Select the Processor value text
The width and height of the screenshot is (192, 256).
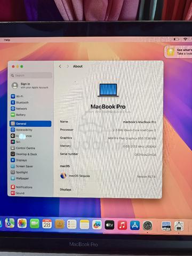tap(134, 130)
